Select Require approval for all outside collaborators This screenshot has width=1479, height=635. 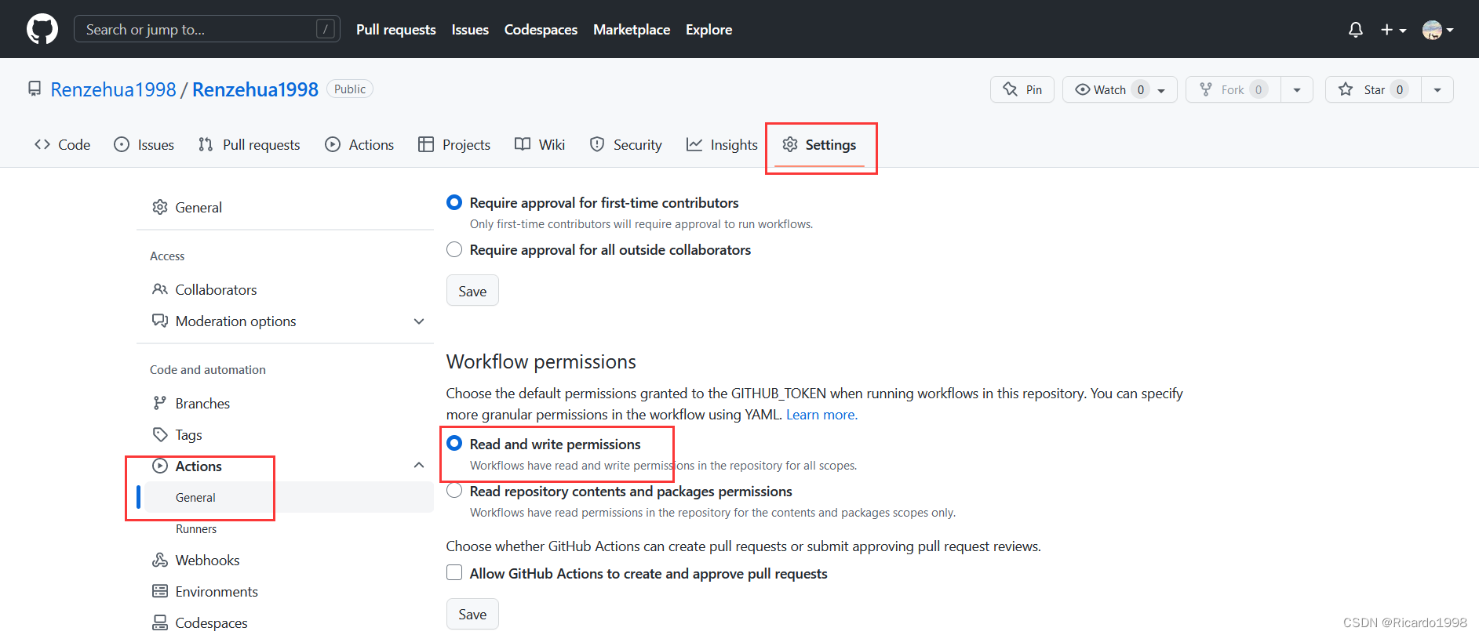pyautogui.click(x=454, y=249)
